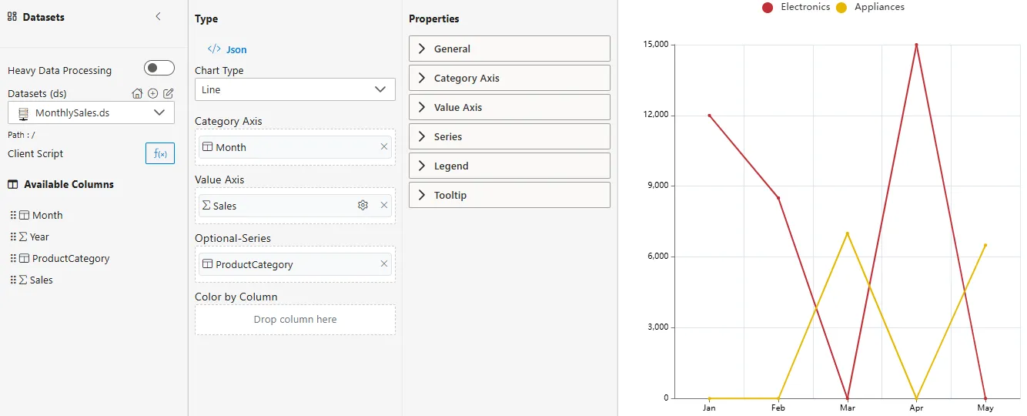1027x416 pixels.
Task: Expand the General properties section
Action: click(x=509, y=49)
